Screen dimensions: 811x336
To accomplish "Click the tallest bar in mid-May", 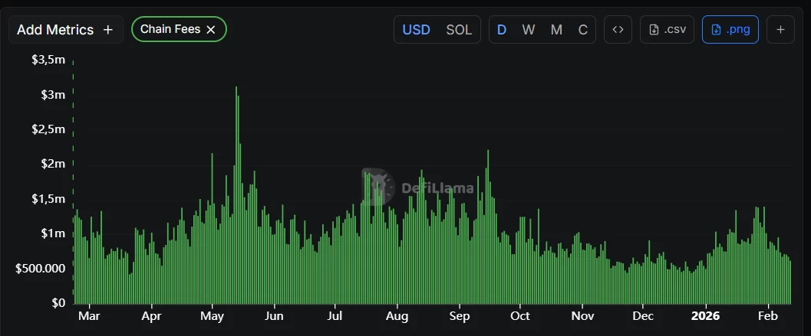I will [x=236, y=191].
